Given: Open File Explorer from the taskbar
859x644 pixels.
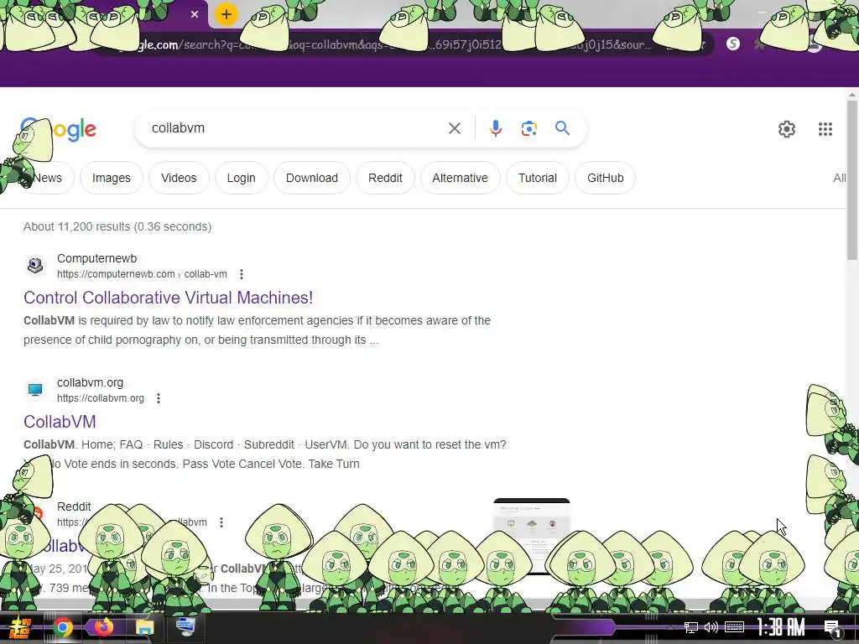Looking at the screenshot, I should point(144,627).
